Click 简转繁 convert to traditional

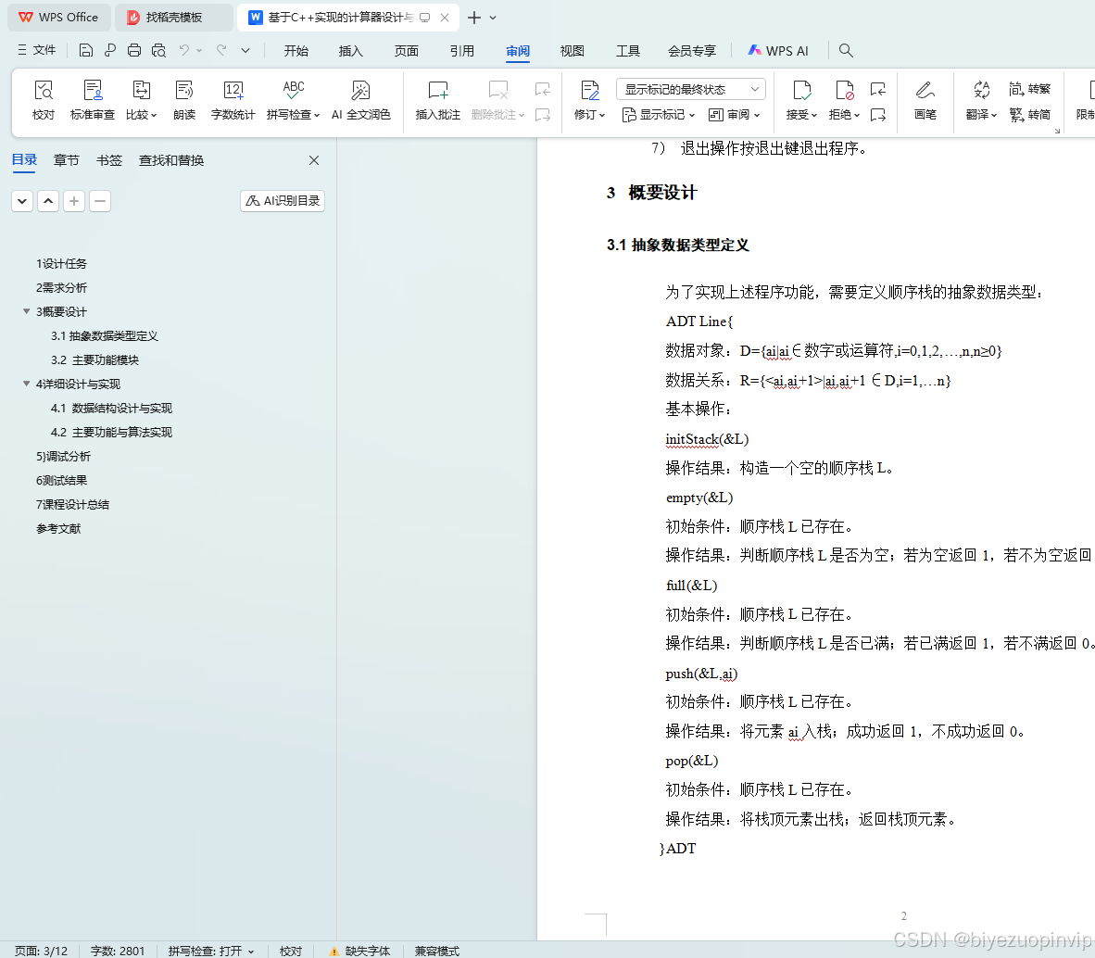pos(1030,89)
